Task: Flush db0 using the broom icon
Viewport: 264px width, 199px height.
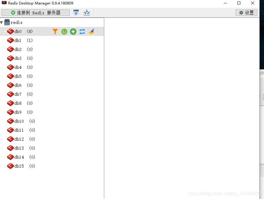Action: click(x=91, y=32)
